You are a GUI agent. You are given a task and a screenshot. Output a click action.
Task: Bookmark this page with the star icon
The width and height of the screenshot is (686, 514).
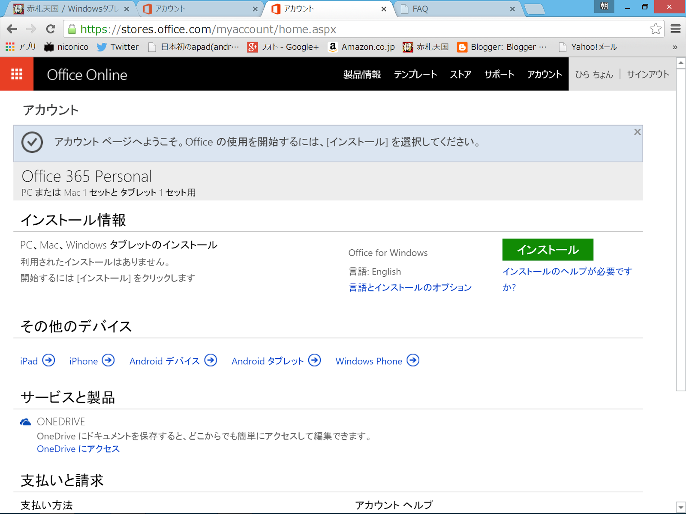click(655, 29)
